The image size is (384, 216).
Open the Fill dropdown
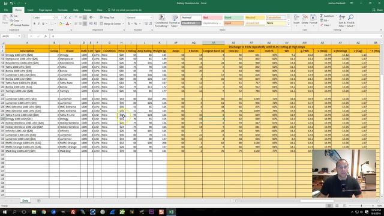[325, 20]
